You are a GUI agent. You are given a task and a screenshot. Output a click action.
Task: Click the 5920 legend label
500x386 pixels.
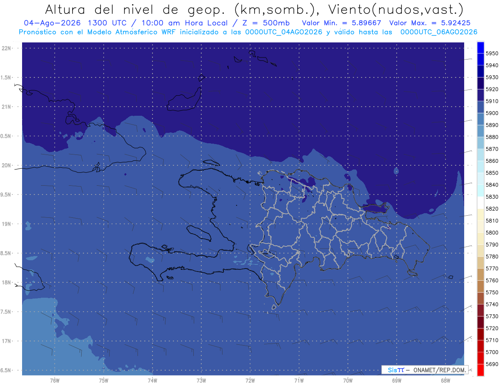492,89
